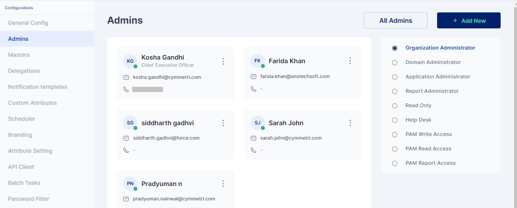Click the envelope icon next to farida.khan@unotechsoft.com
This screenshot has width=517, height=208.
(253, 76)
